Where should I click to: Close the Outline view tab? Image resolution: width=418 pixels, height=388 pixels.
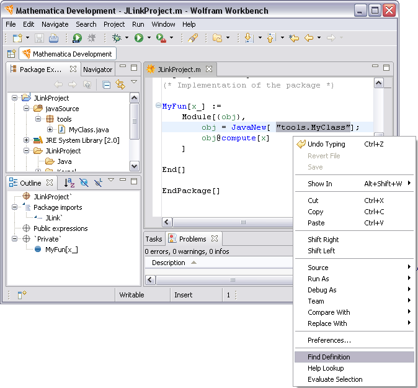click(x=50, y=183)
